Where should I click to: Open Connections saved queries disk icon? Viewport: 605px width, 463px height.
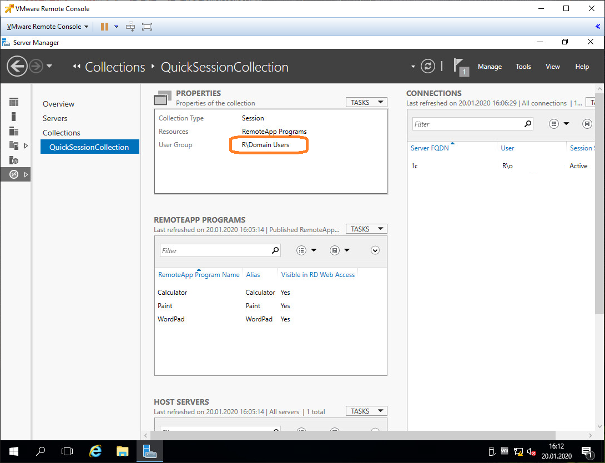point(587,124)
